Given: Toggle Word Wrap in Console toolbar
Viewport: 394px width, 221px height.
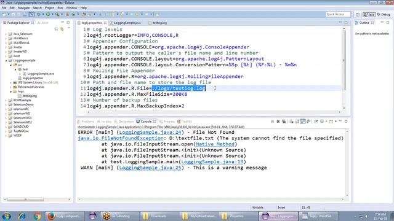Looking at the screenshot, I should pyautogui.click(x=303, y=122).
